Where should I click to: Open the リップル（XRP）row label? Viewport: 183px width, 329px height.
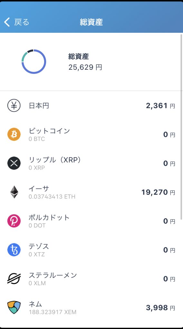pyautogui.click(x=55, y=160)
